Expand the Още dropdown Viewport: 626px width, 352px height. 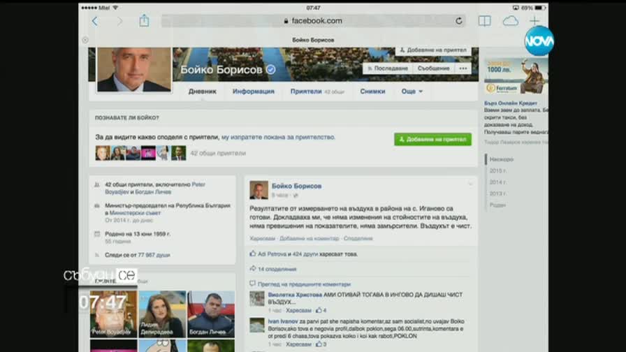[x=412, y=91]
